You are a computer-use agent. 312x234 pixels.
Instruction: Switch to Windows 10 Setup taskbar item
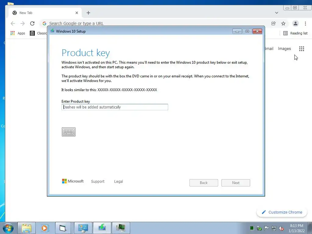point(102,228)
